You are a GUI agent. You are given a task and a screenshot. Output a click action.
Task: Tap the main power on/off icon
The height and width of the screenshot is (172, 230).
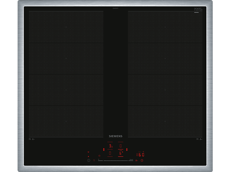(x=89, y=160)
